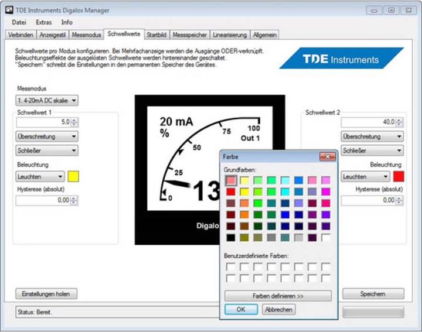Switch to the Messspeicher tab
Image resolution: width=422 pixels, height=332 pixels.
[x=190, y=35]
